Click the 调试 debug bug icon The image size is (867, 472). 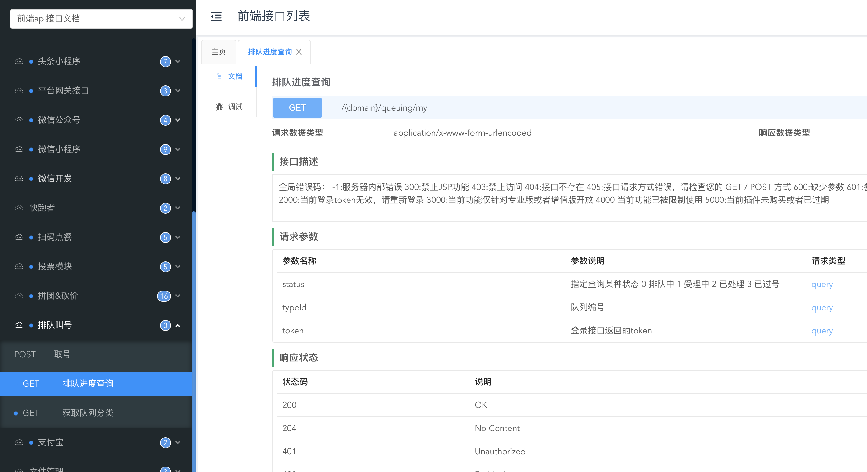pos(219,107)
